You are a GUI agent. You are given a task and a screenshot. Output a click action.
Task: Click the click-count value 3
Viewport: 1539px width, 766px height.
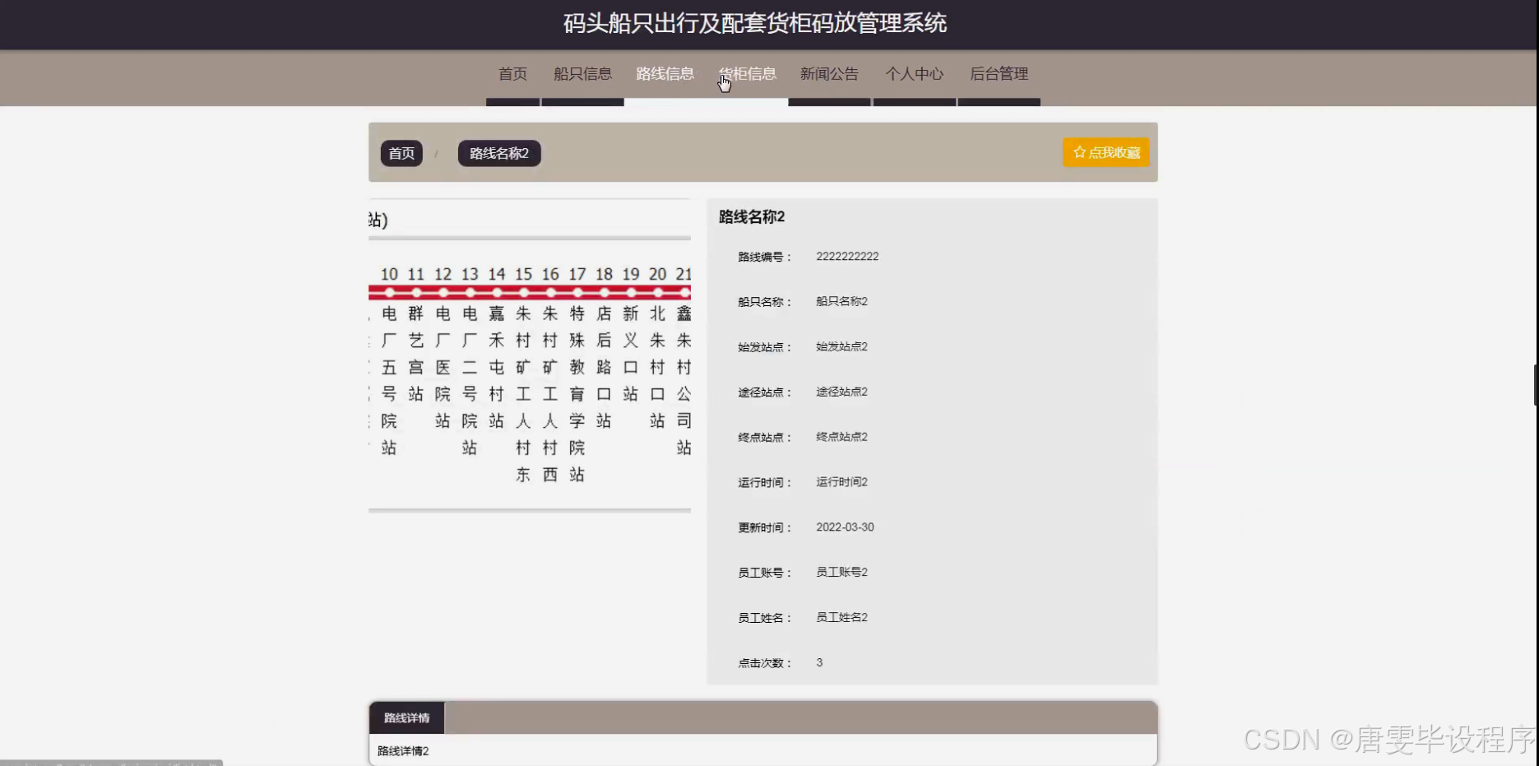tap(819, 662)
